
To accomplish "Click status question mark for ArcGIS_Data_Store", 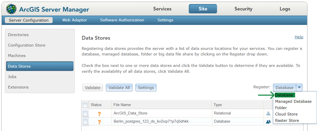I will [99, 114].
